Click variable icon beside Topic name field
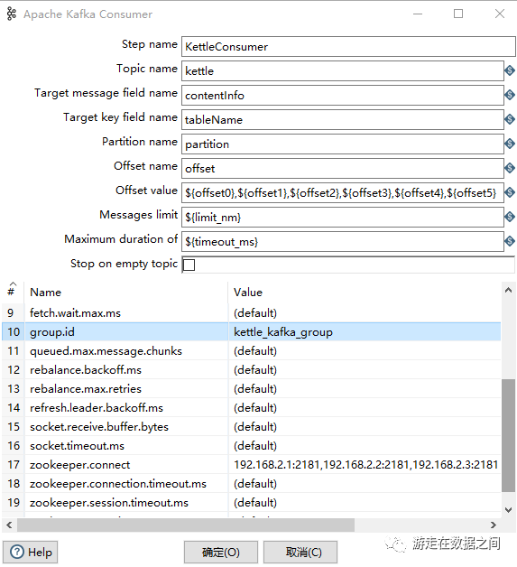Screen dimensions: 517x567 pyautogui.click(x=510, y=70)
